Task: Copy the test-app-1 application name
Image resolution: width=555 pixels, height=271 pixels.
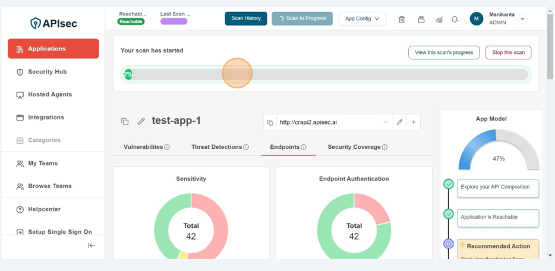Action: click(125, 122)
